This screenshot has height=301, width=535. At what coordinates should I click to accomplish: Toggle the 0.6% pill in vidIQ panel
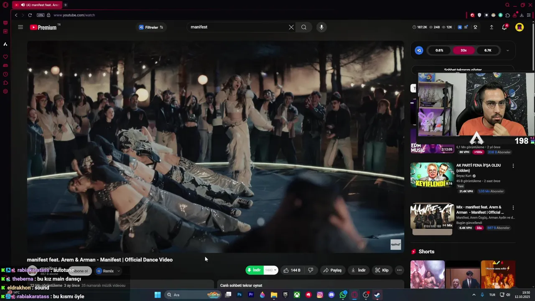pos(439,50)
